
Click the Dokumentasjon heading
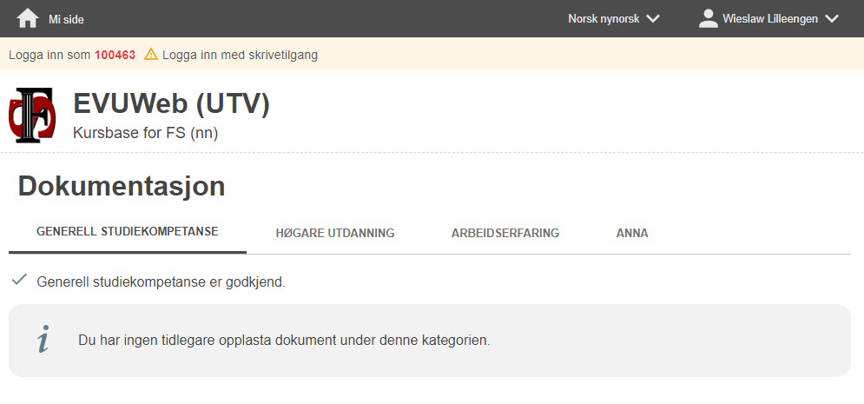click(122, 186)
